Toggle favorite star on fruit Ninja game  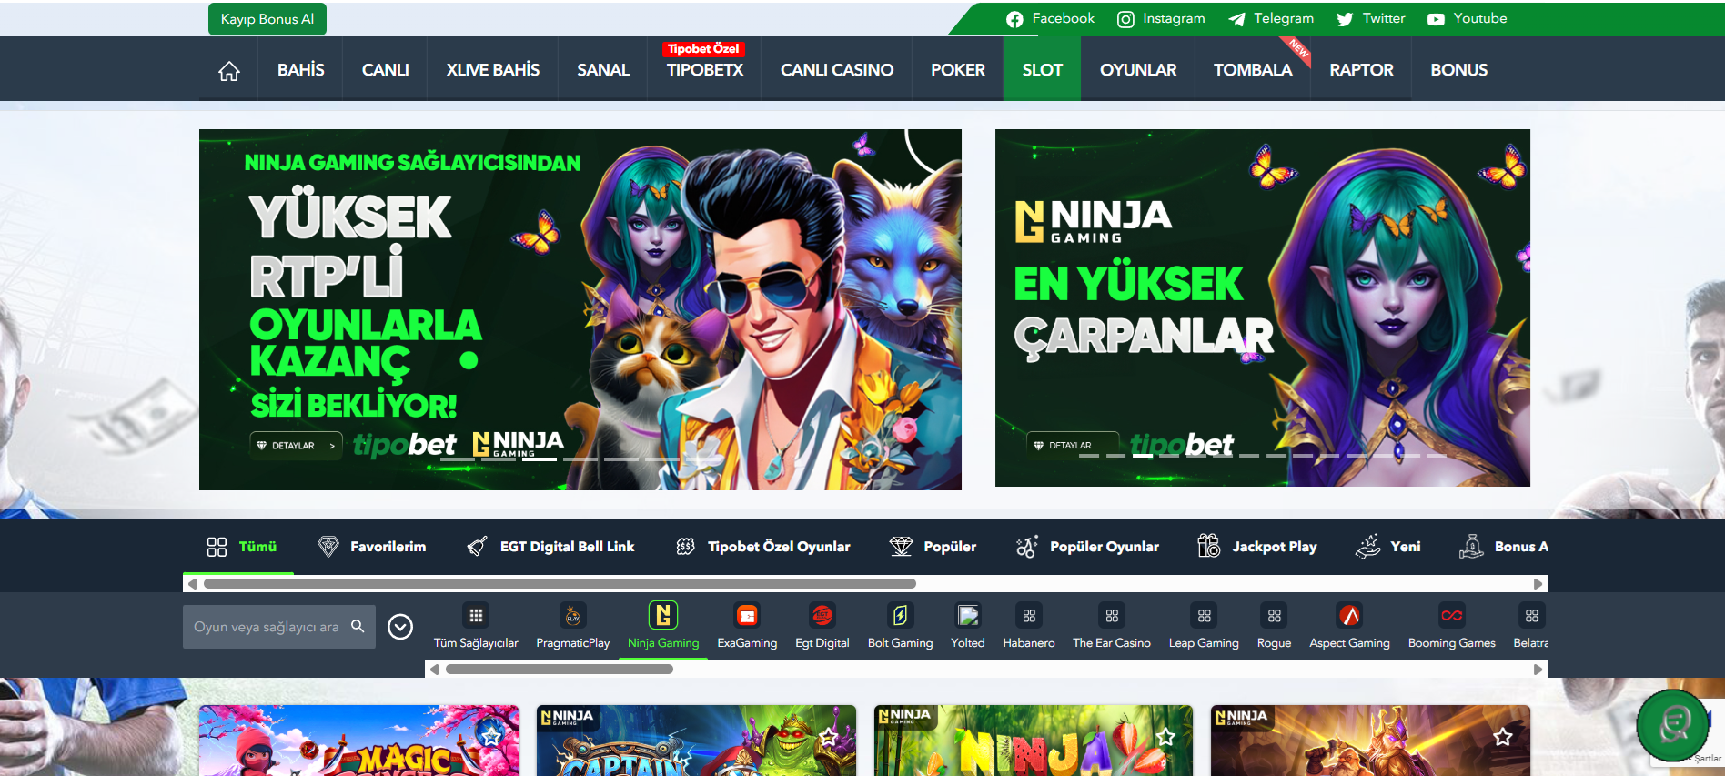[1165, 737]
